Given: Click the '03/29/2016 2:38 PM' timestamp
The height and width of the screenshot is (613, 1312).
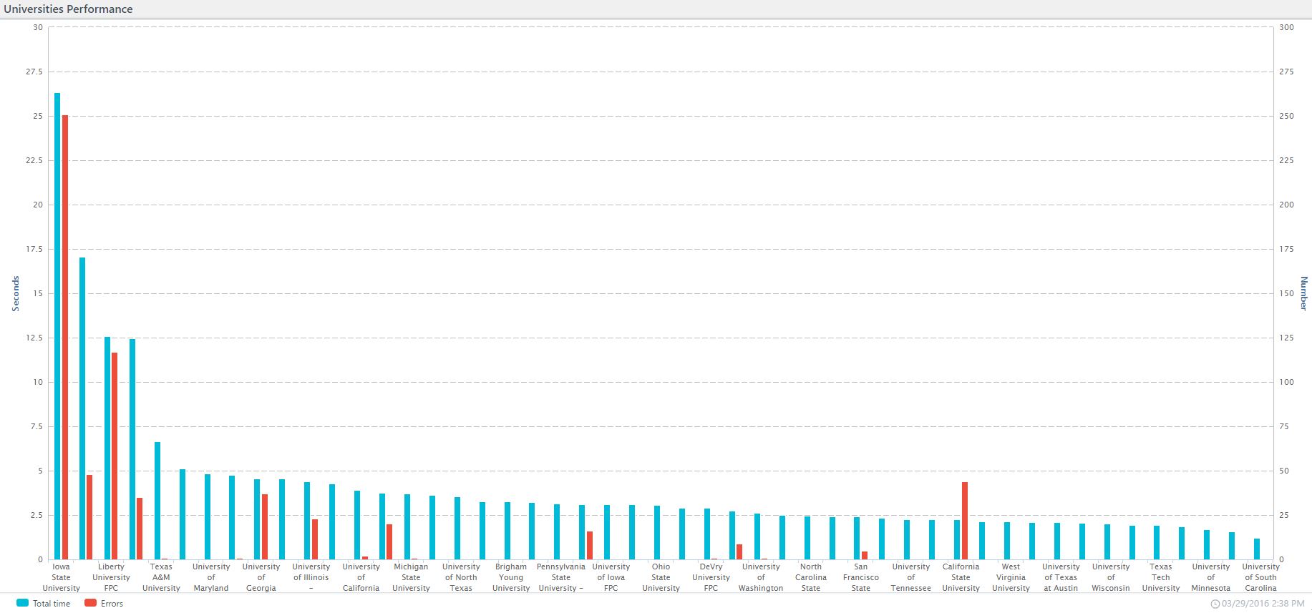Looking at the screenshot, I should (1263, 604).
